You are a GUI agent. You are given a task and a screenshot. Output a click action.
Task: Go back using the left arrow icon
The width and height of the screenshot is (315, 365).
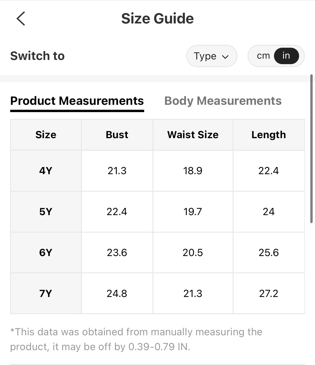tap(21, 19)
